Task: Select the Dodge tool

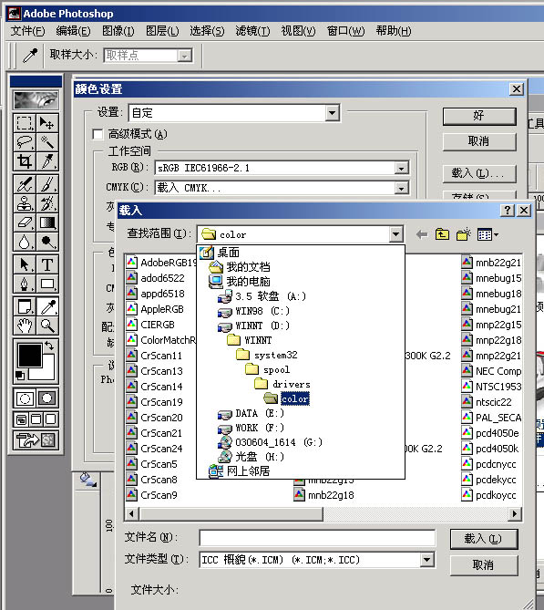Action: tap(47, 242)
